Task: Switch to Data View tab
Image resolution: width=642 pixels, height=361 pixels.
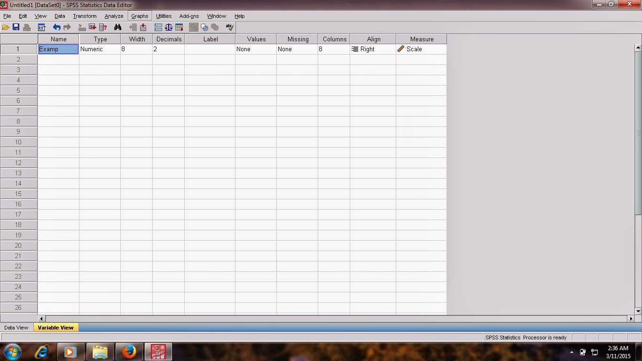Action: point(16,328)
